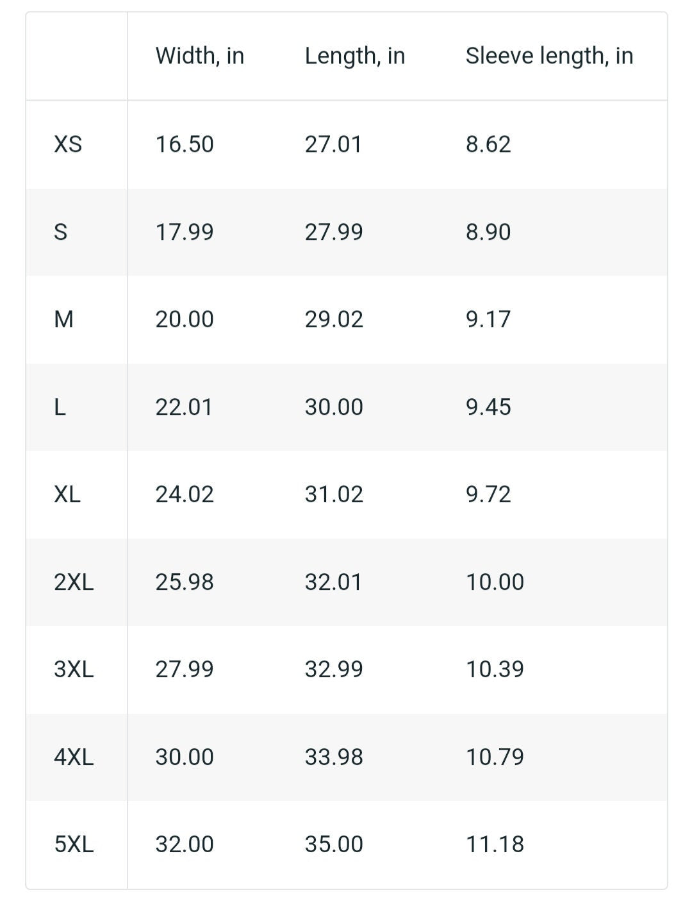The height and width of the screenshot is (915, 692).
Task: Select the S size row label
Action: pyautogui.click(x=61, y=231)
